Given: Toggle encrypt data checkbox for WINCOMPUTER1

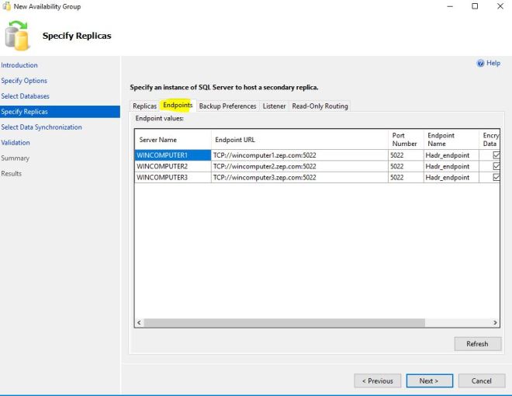Looking at the screenshot, I should pyautogui.click(x=496, y=155).
